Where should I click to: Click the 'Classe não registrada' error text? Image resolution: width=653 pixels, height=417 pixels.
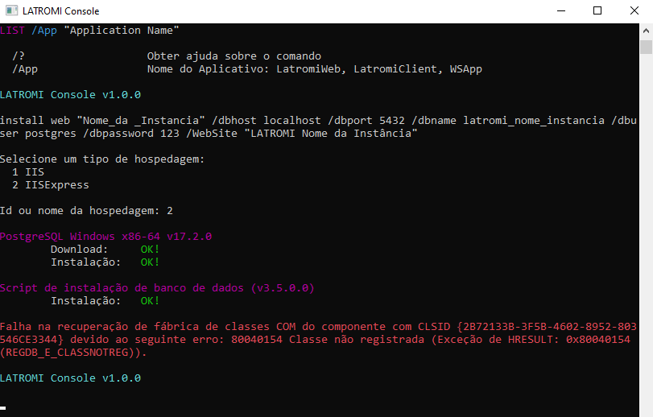point(357,340)
